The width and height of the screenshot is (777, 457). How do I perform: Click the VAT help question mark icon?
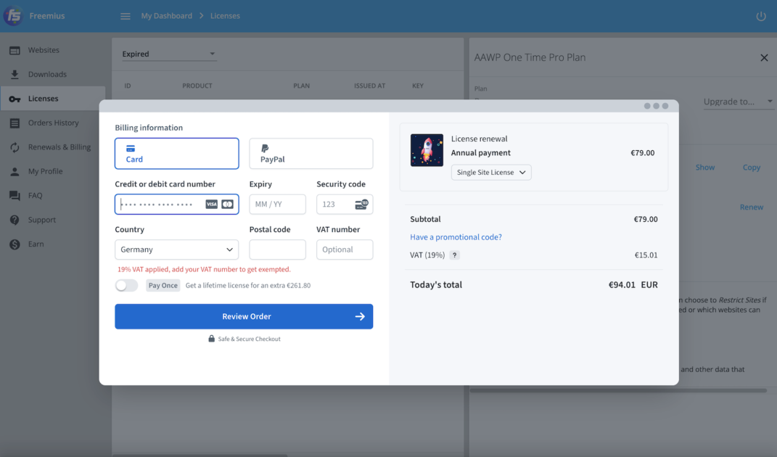pyautogui.click(x=454, y=255)
